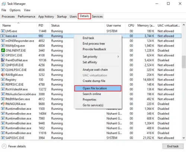Switch to the Services tab
This screenshot has width=186, height=152.
[97, 16]
